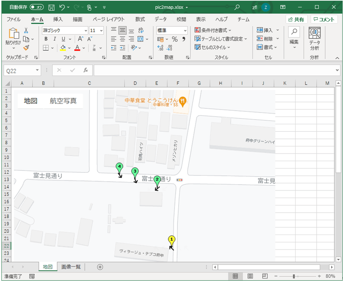Open cell styles (セルのスタイル)
The width and height of the screenshot is (343, 281).
click(211, 47)
